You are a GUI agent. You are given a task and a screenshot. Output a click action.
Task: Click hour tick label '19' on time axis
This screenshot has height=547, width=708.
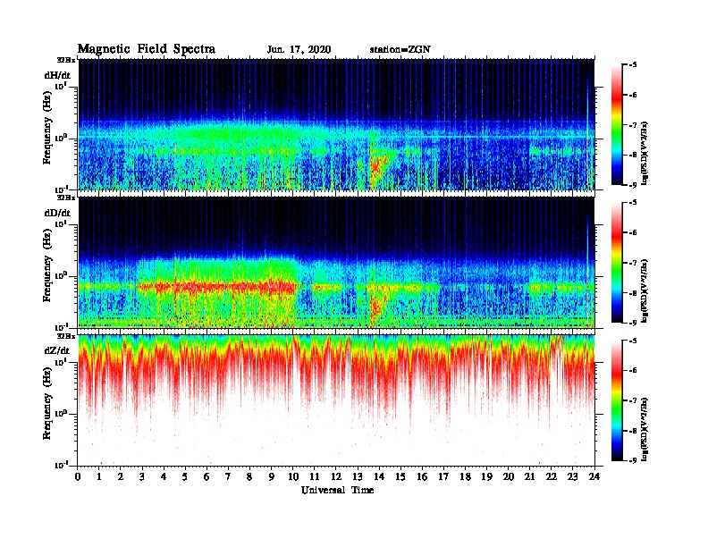486,476
